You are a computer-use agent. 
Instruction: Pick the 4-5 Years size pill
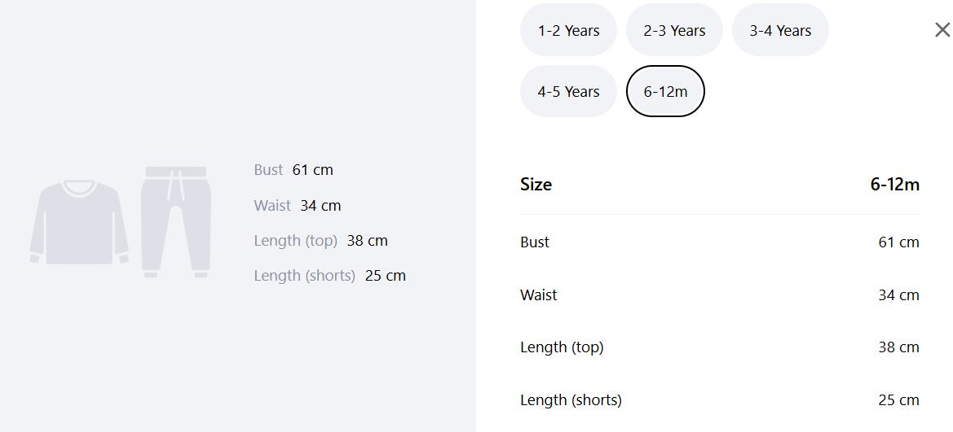tap(568, 91)
